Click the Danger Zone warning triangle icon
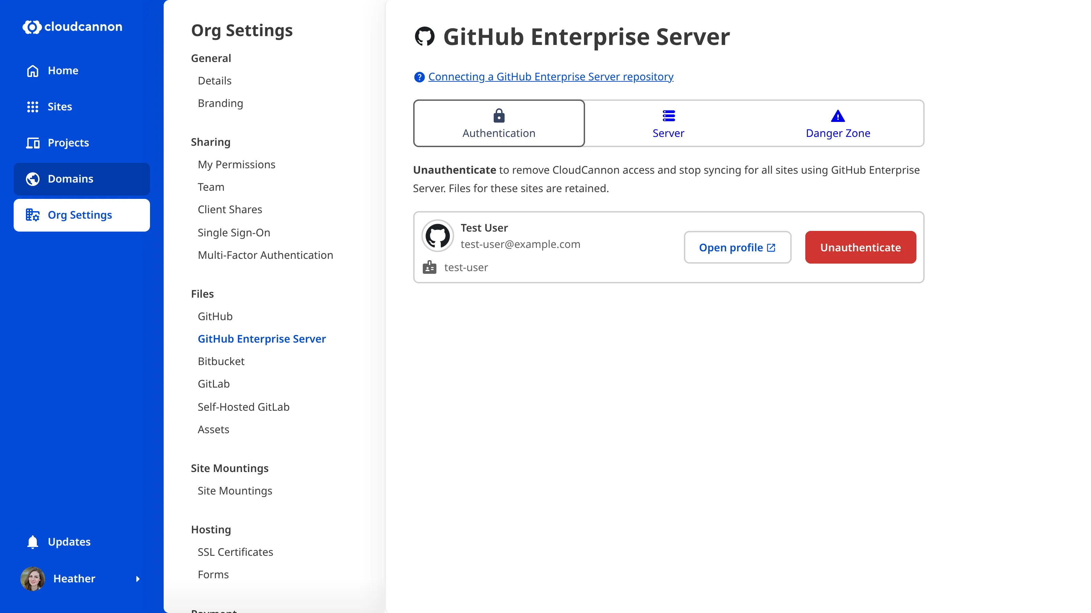 click(x=838, y=116)
